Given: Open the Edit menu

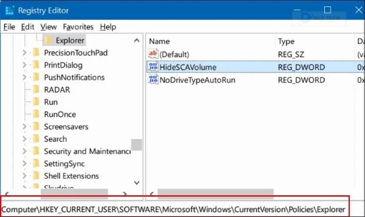Looking at the screenshot, I should click(28, 27).
